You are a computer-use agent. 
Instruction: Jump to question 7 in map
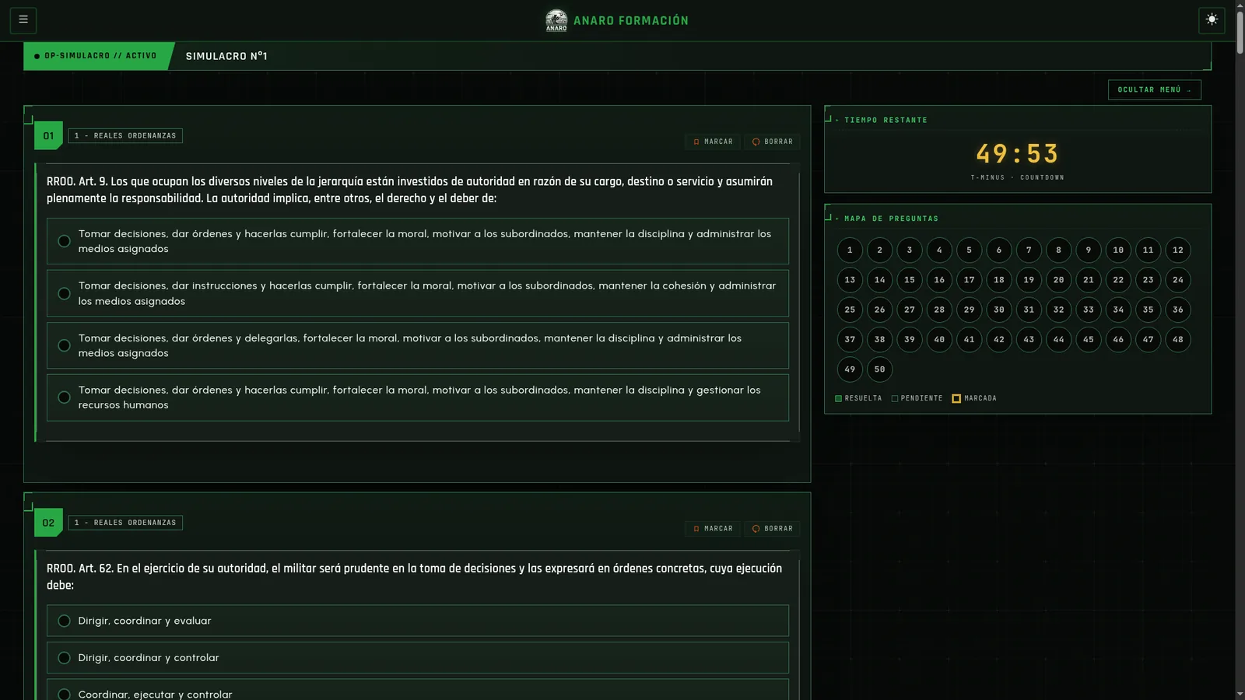(x=1029, y=250)
